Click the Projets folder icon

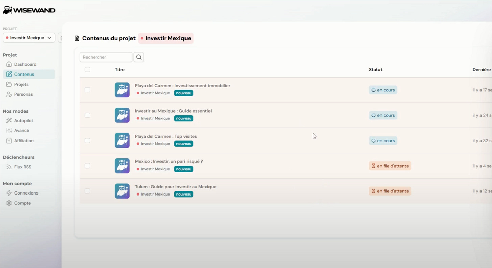click(x=9, y=84)
